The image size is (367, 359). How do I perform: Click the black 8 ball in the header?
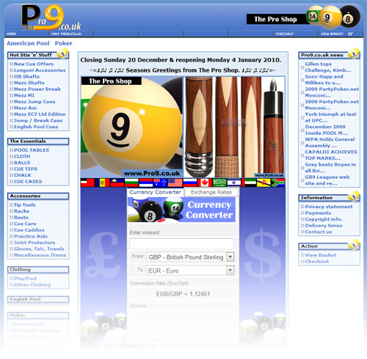(x=350, y=17)
